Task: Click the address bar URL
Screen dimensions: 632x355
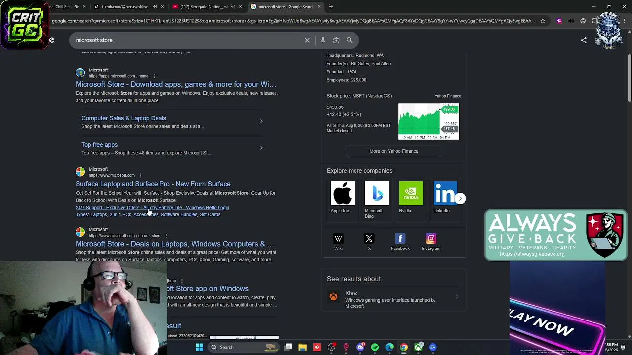Action: pyautogui.click(x=293, y=21)
